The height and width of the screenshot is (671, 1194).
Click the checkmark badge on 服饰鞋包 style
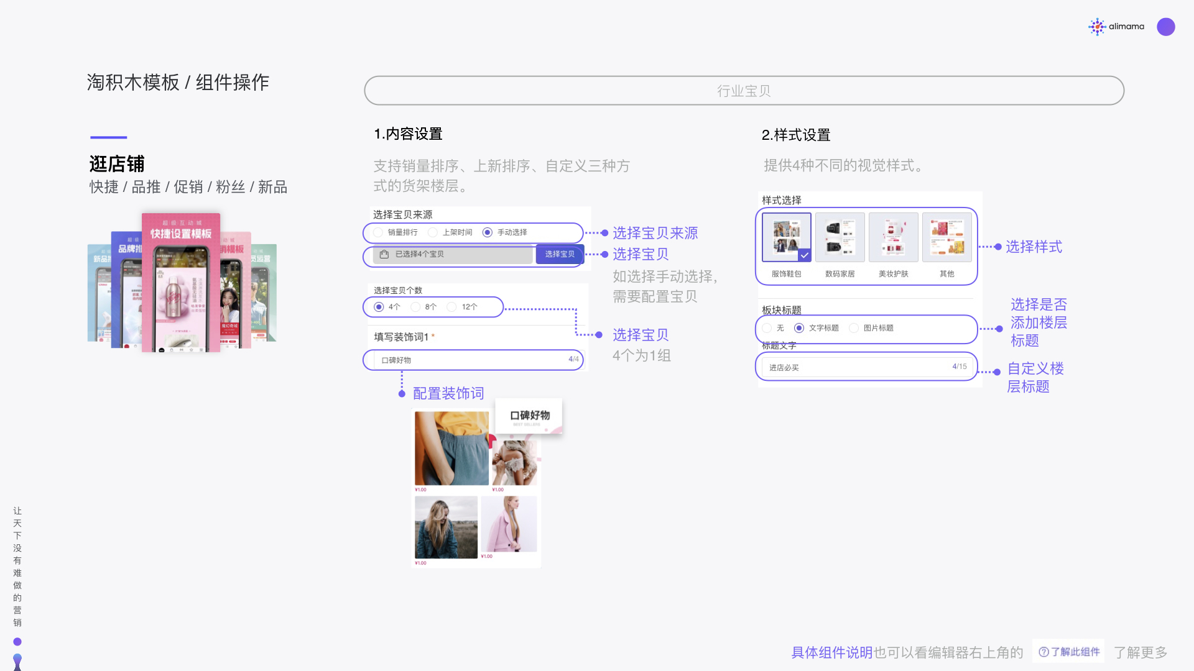pos(804,255)
